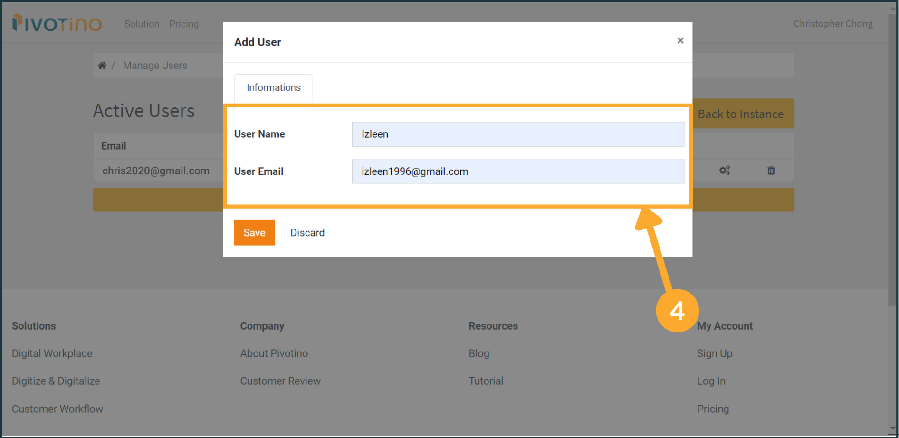Click the Pivotino logo
The height and width of the screenshot is (438, 899).
pos(57,23)
